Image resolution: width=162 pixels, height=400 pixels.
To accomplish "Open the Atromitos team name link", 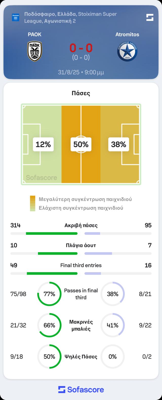I will tap(127, 34).
